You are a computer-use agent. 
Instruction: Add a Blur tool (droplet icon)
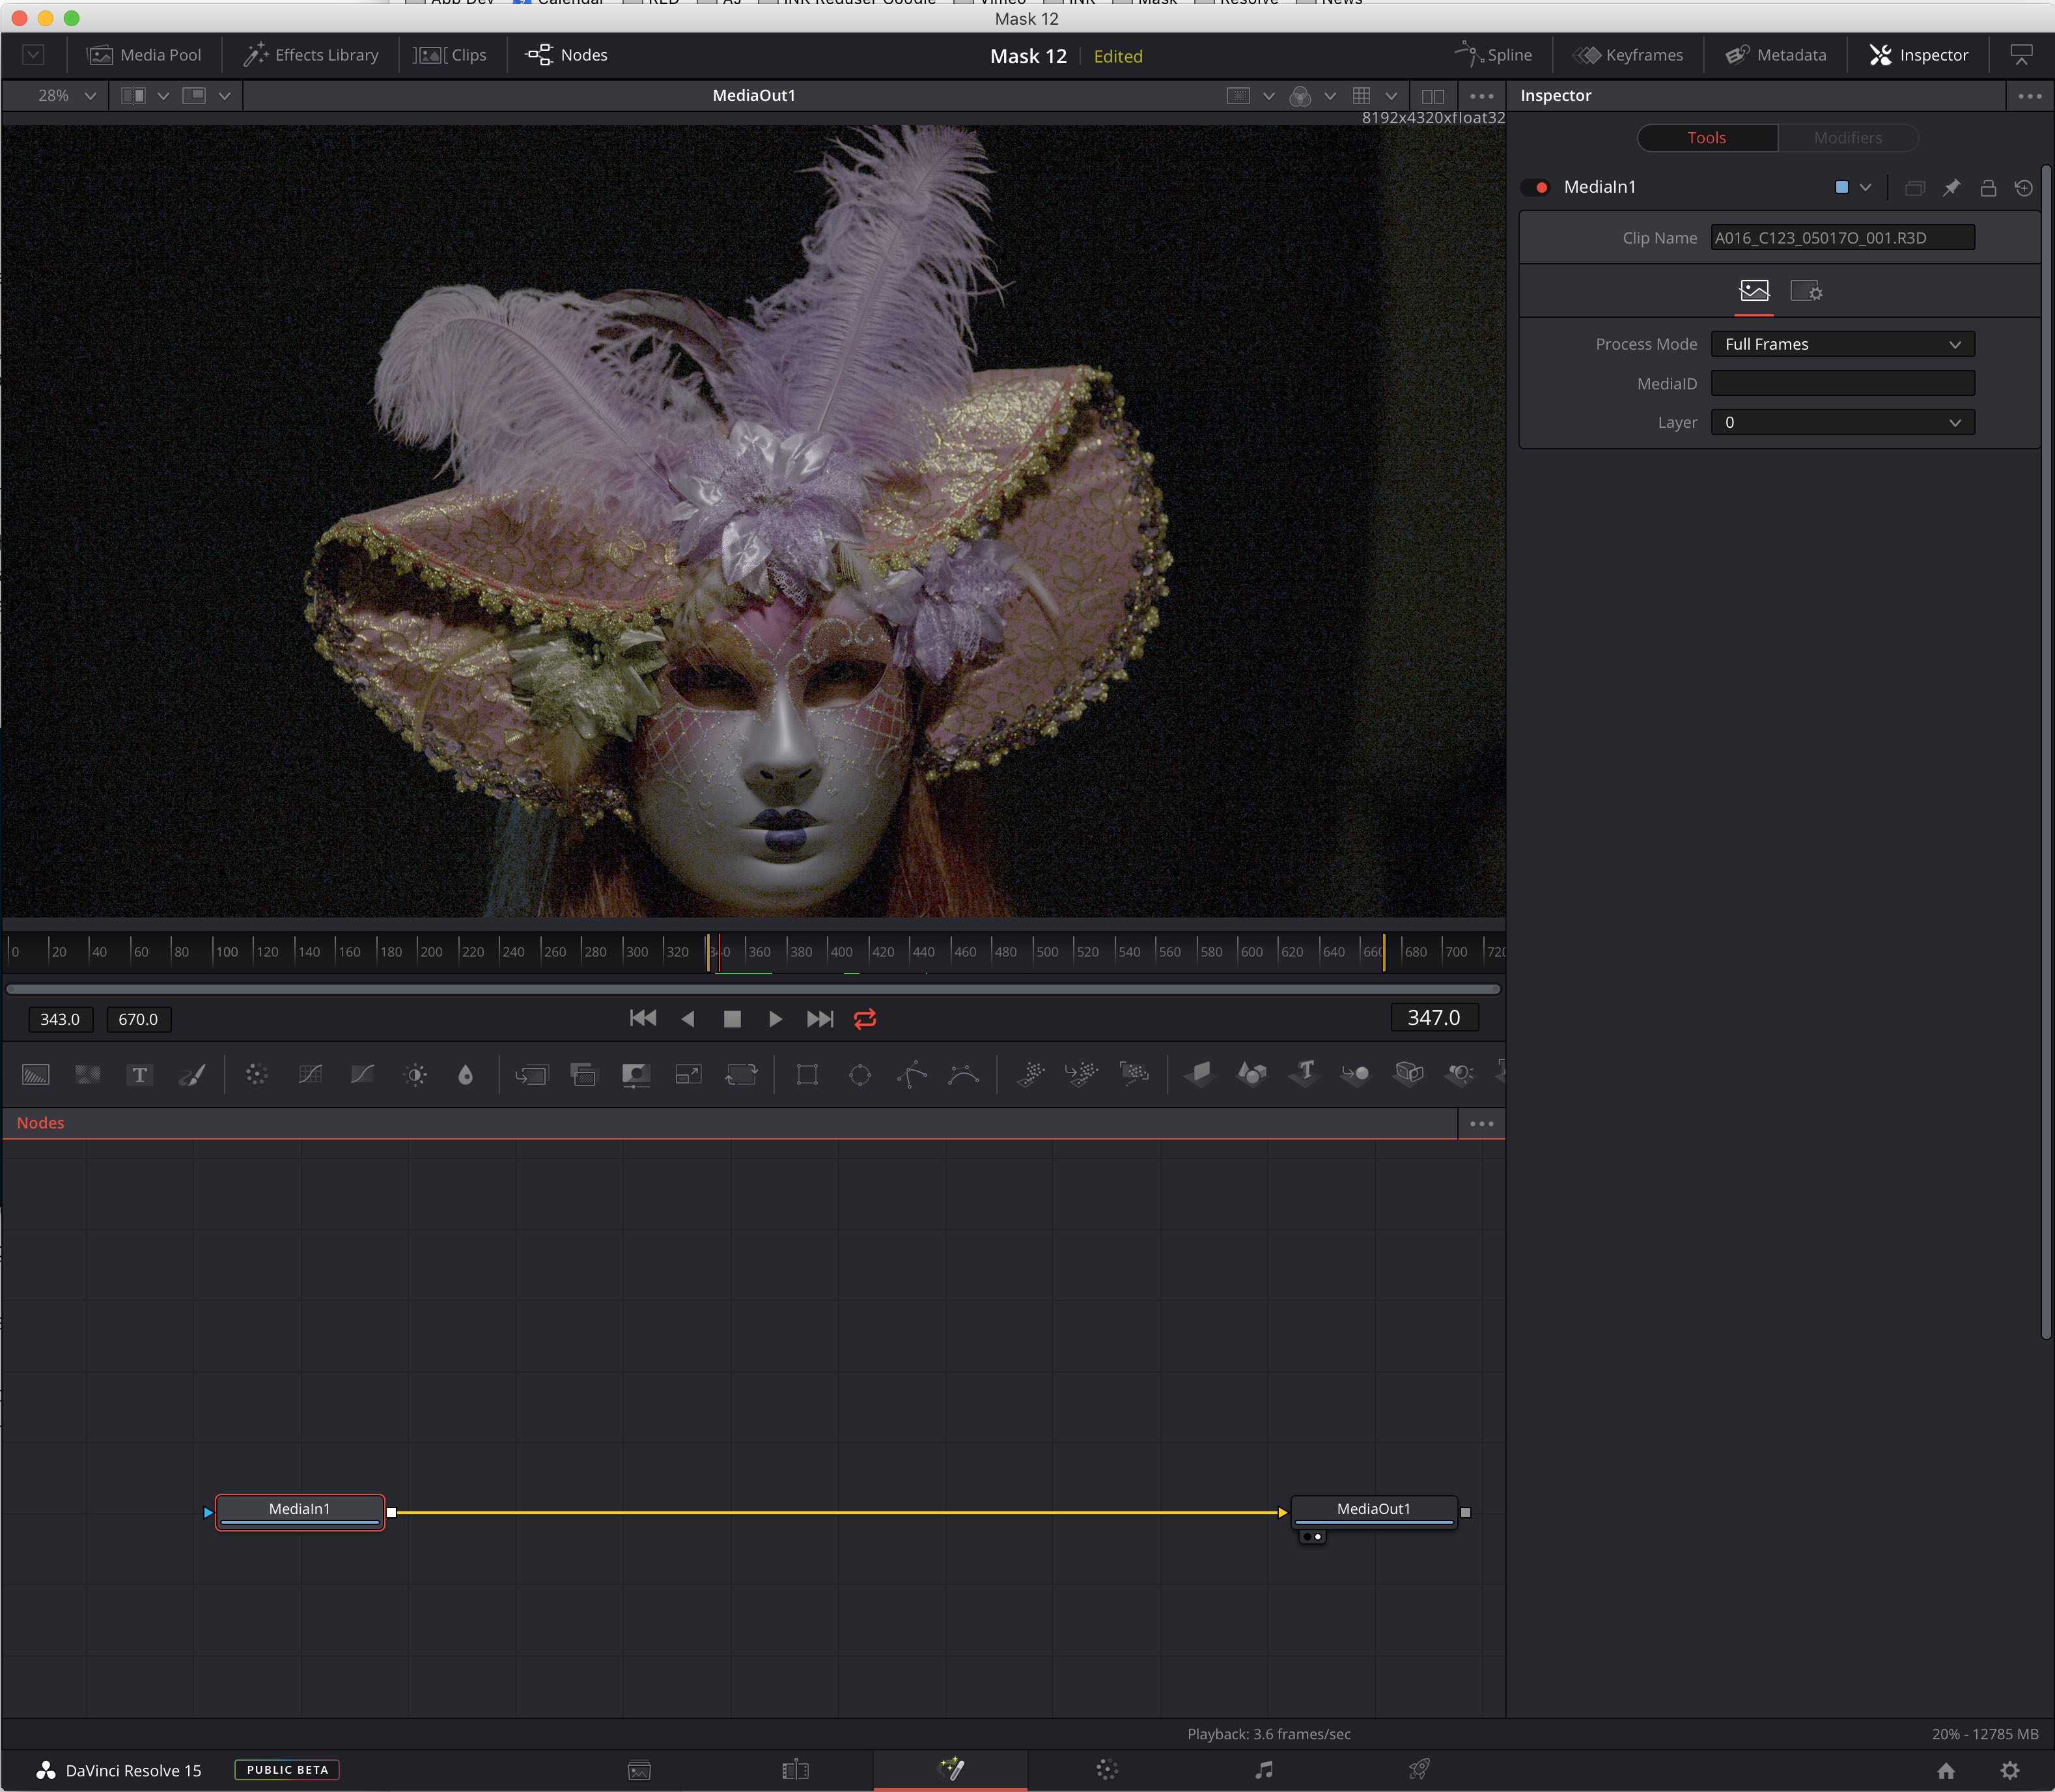click(465, 1075)
